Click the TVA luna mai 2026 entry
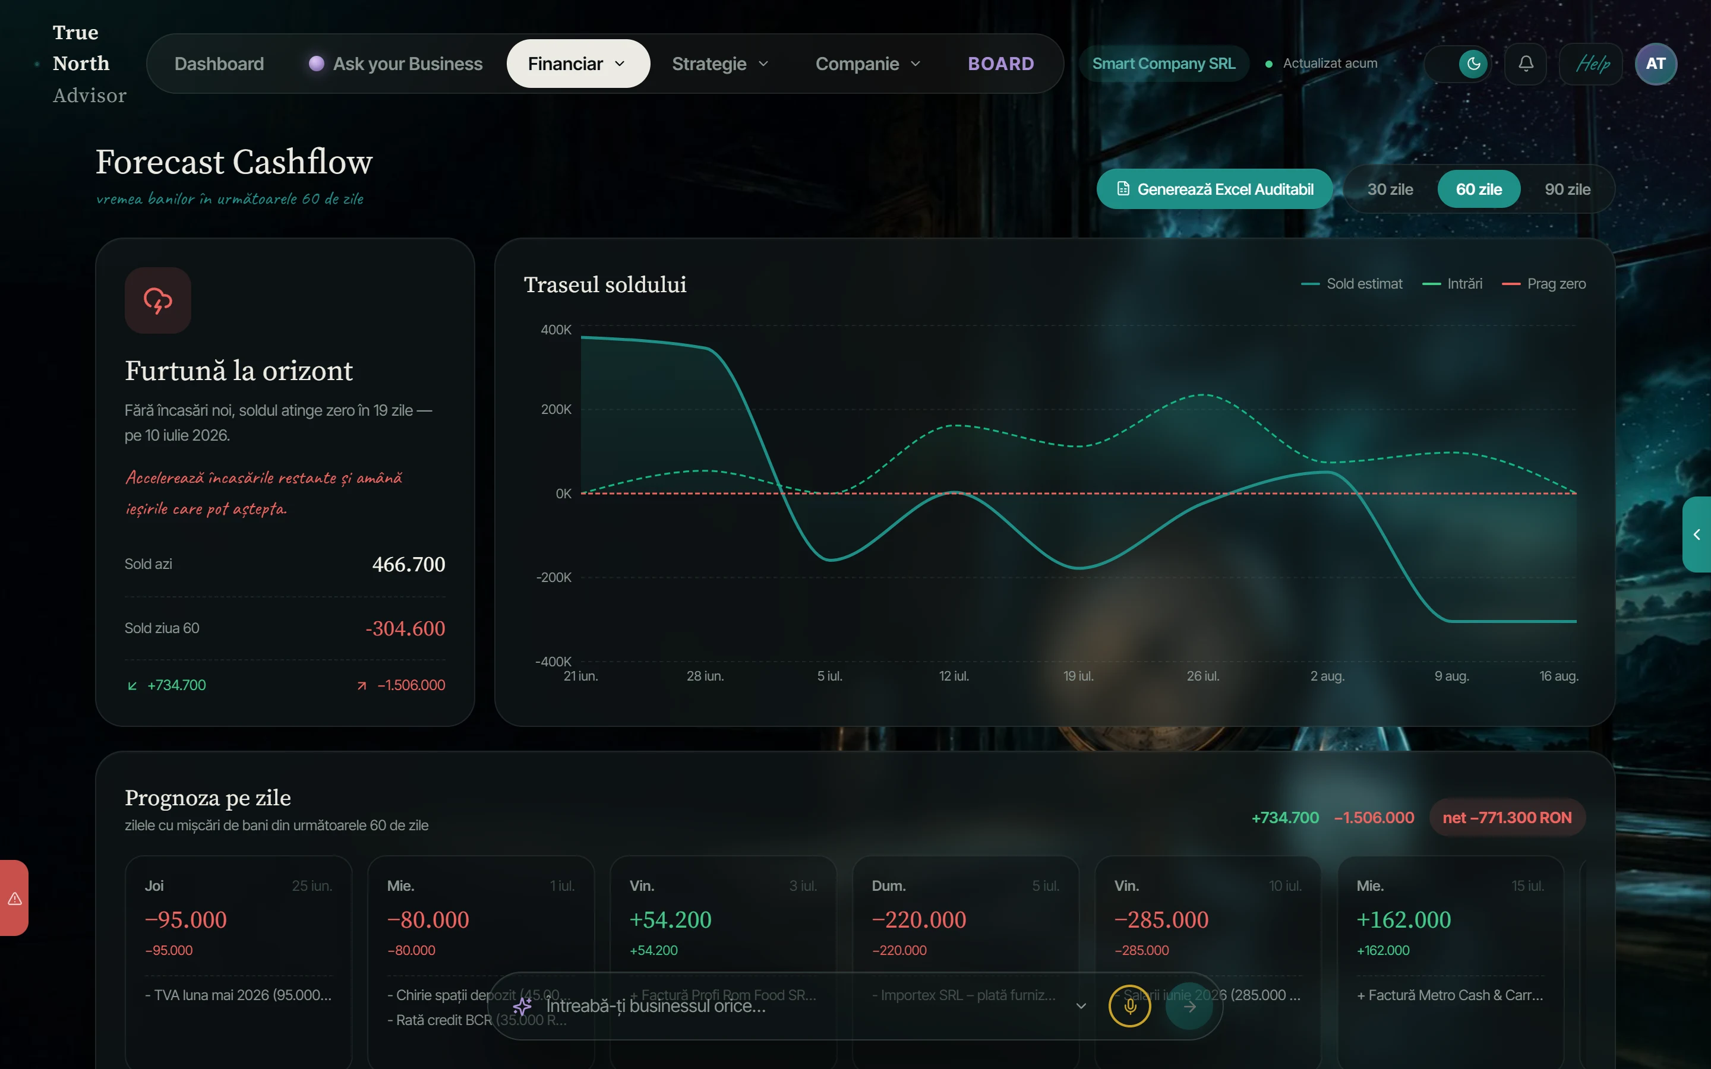The image size is (1711, 1069). click(x=238, y=995)
